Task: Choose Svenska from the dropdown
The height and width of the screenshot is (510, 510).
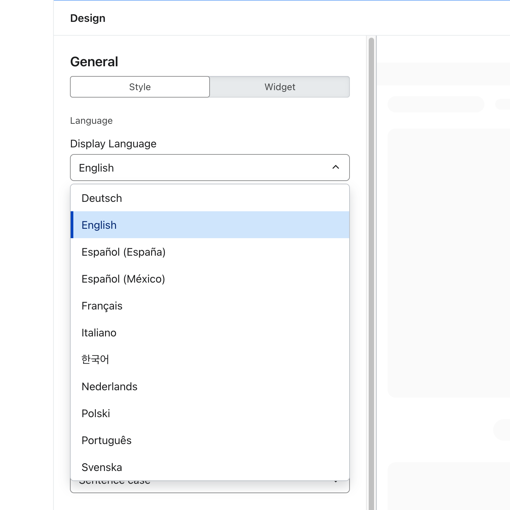Action: click(102, 467)
